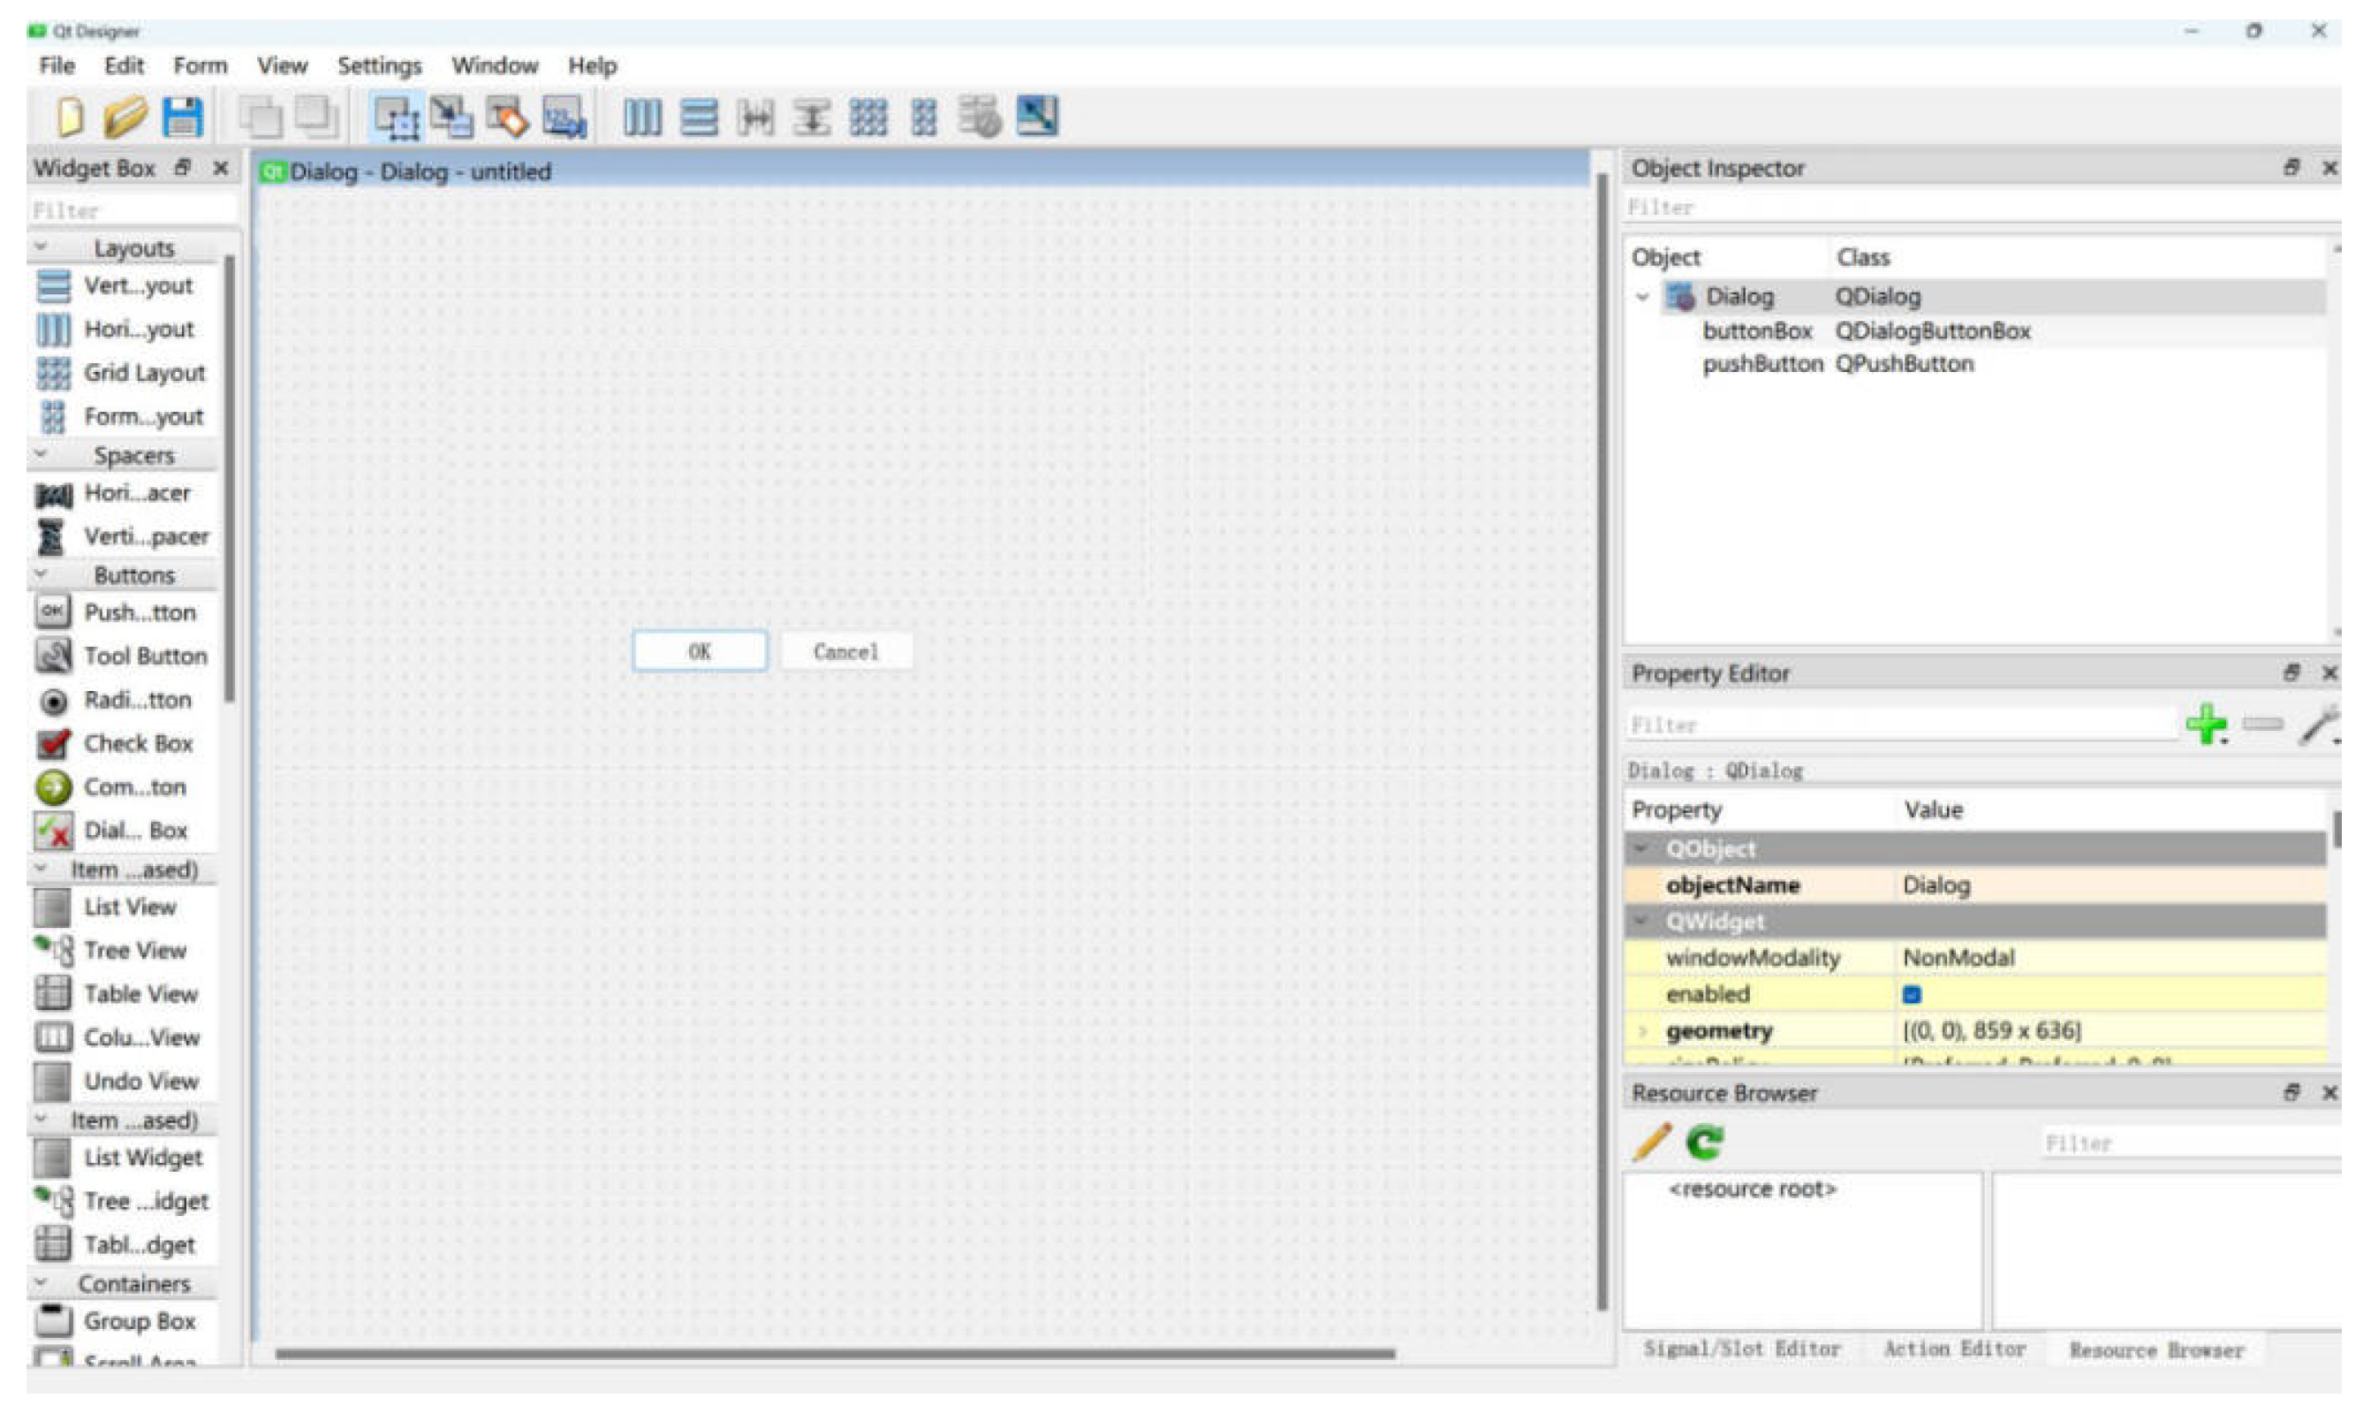
Task: Click the objectName value Dialog
Action: click(1936, 885)
